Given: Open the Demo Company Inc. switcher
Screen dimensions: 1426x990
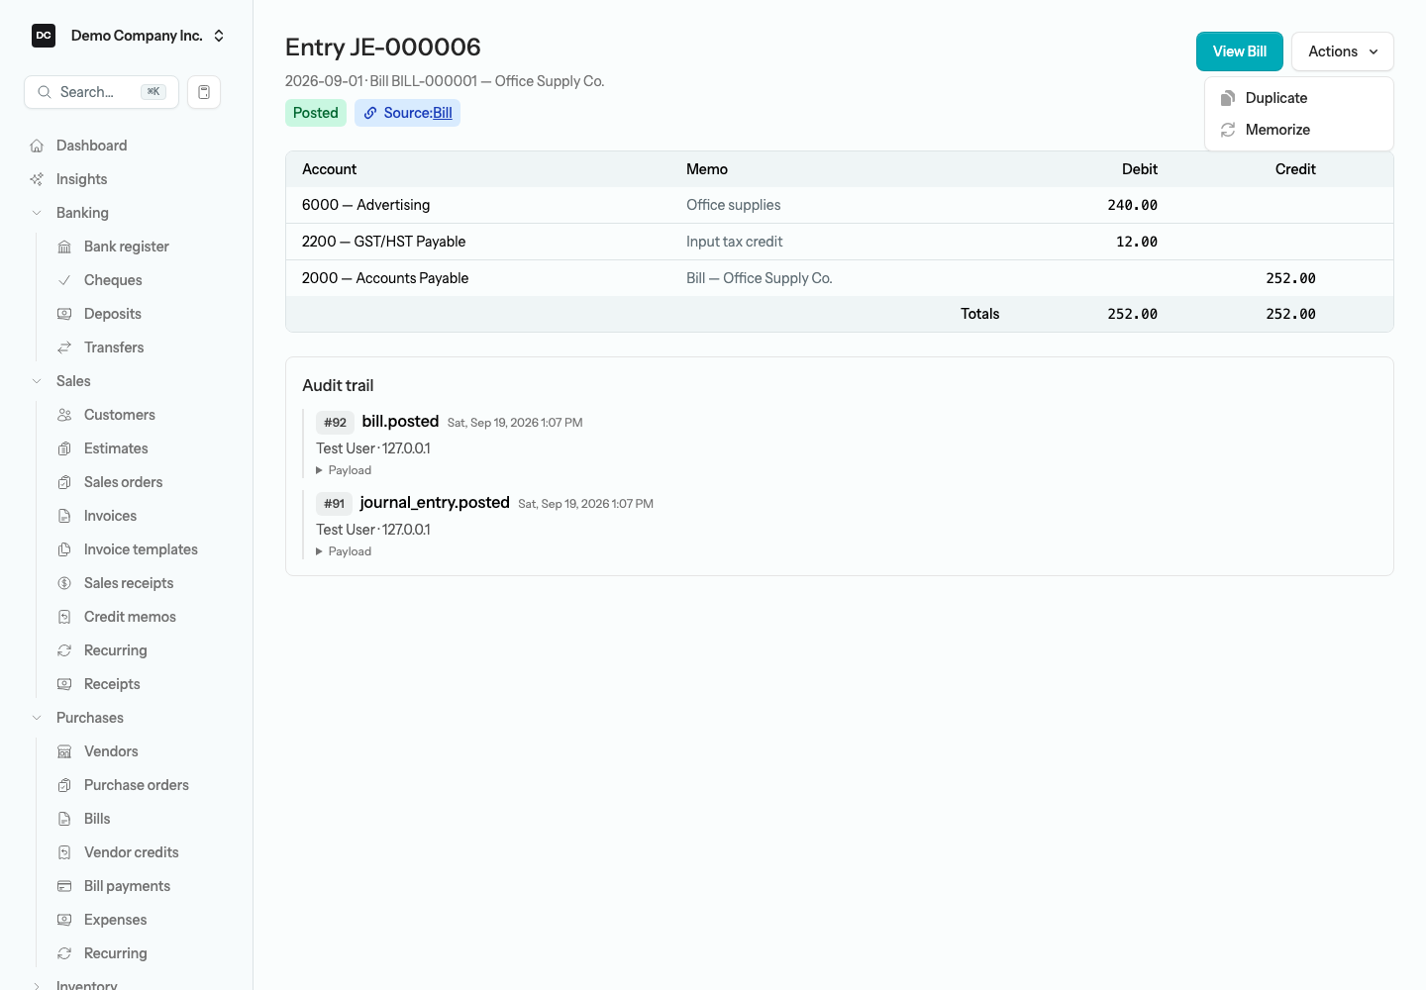Looking at the screenshot, I should click(x=129, y=36).
